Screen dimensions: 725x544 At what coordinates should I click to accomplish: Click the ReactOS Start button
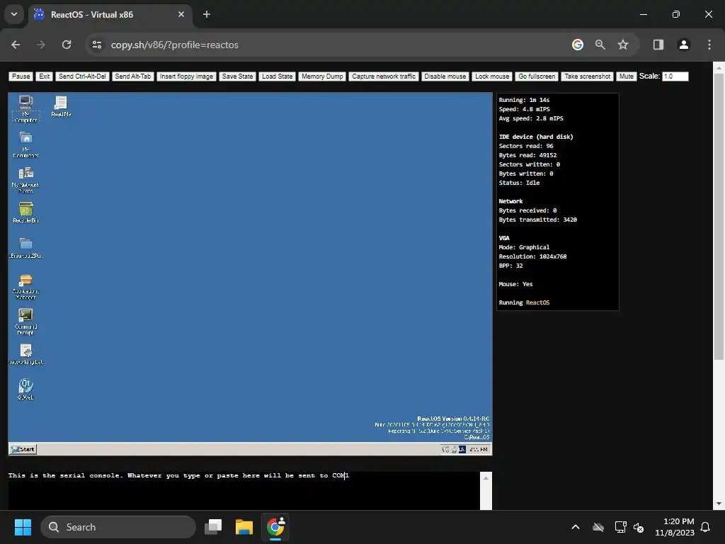(x=23, y=449)
